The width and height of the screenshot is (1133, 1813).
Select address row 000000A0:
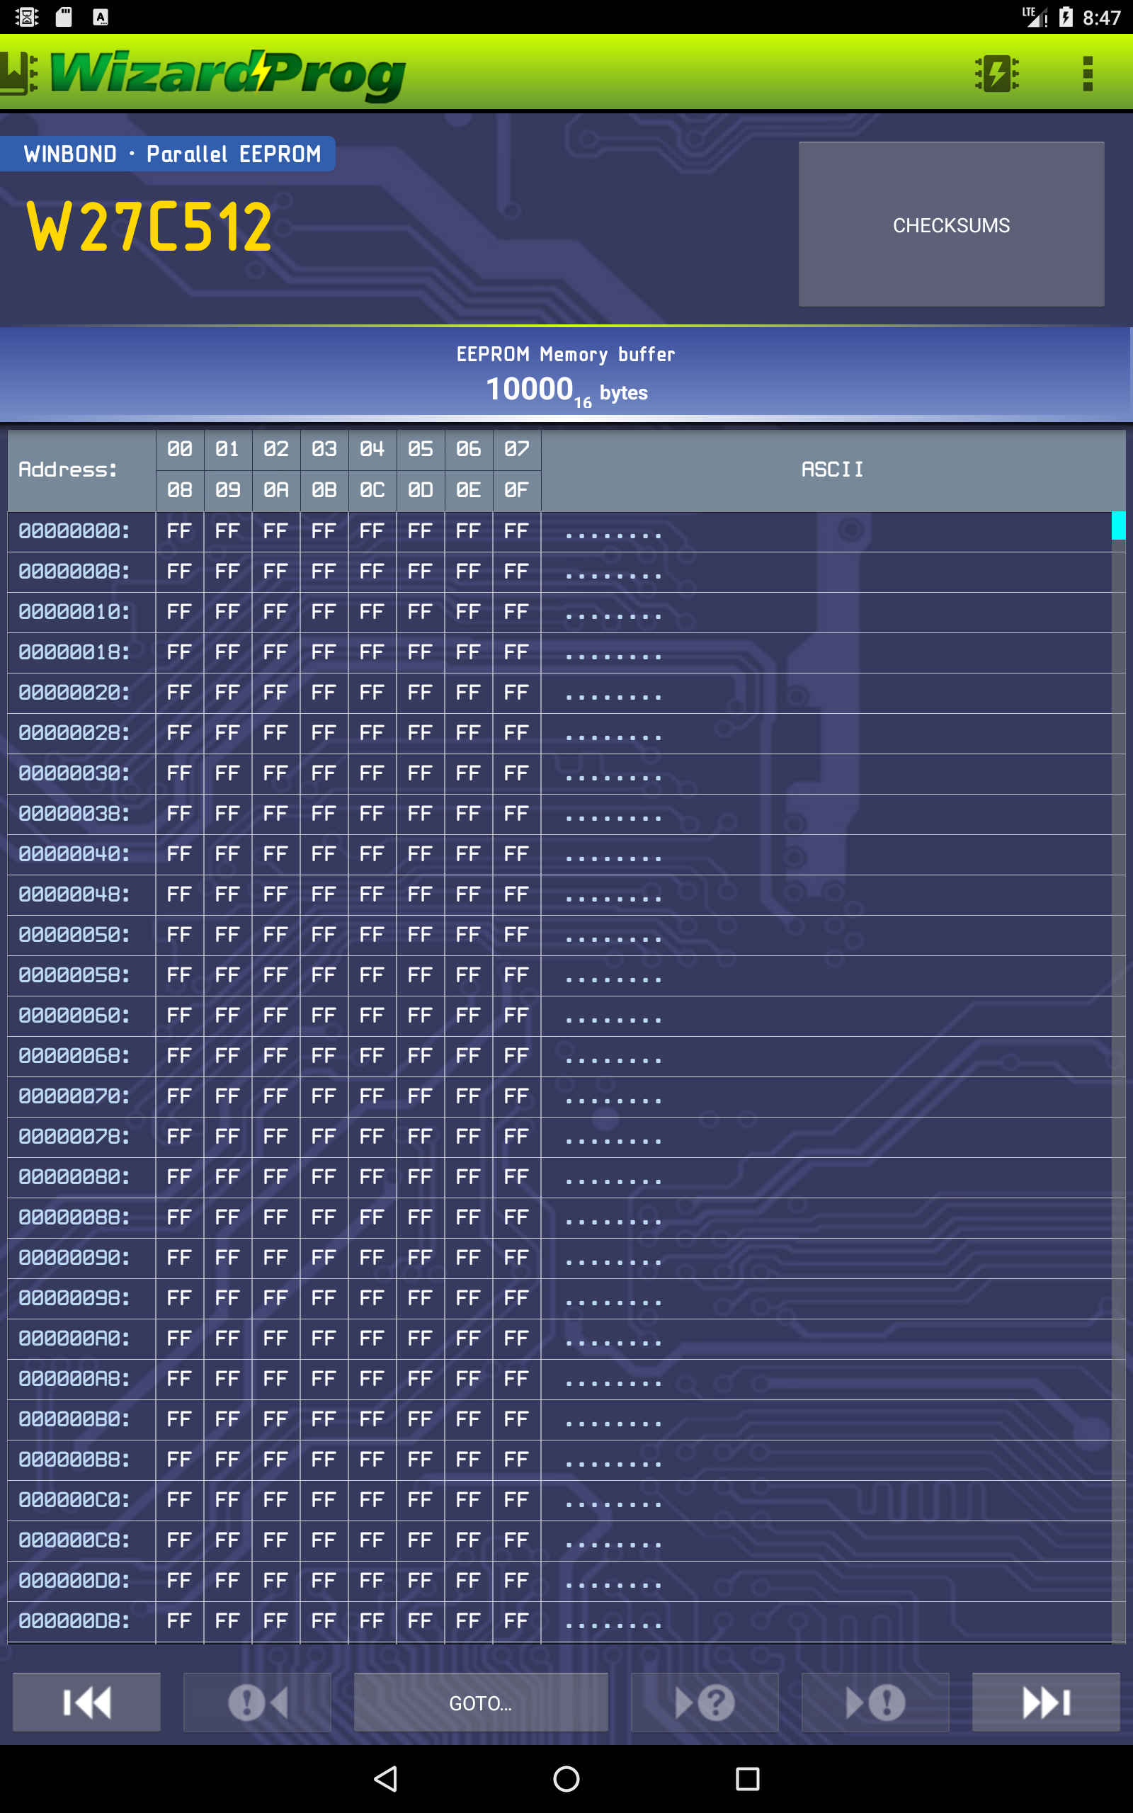(74, 1339)
